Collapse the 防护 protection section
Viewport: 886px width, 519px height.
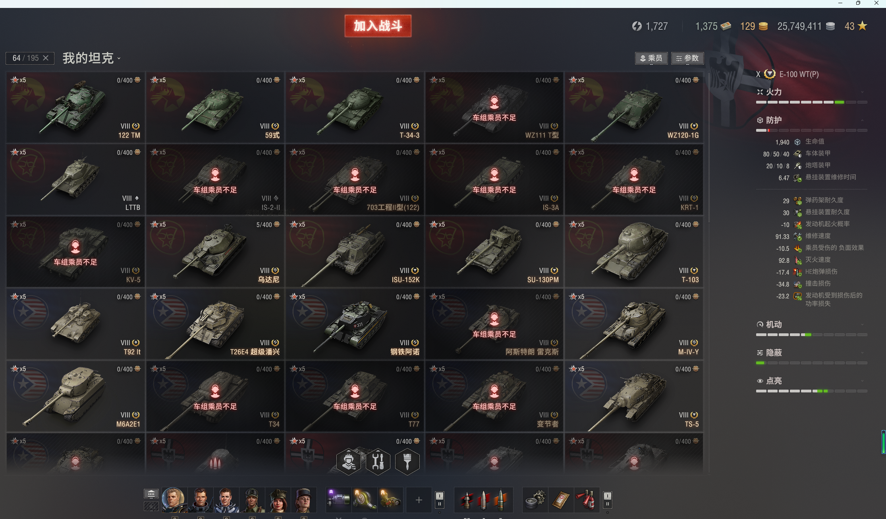point(811,120)
